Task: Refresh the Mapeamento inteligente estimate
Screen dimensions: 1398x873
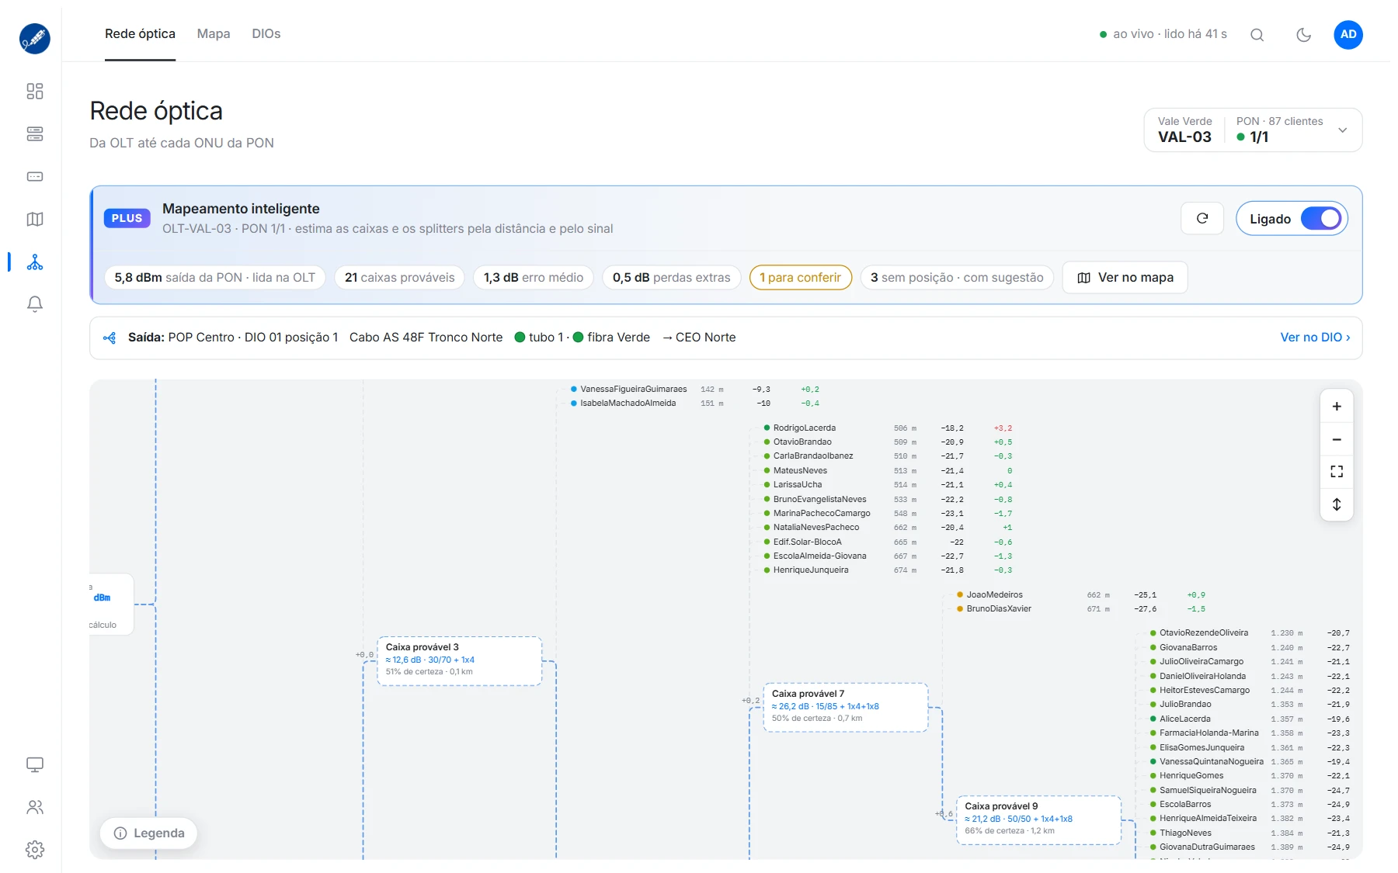Action: click(x=1202, y=219)
